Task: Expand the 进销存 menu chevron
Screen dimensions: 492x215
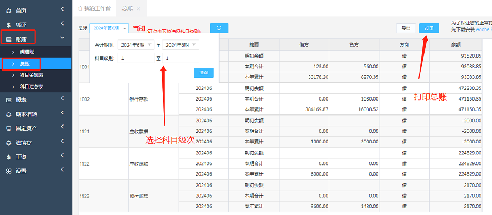Action: tap(62, 141)
